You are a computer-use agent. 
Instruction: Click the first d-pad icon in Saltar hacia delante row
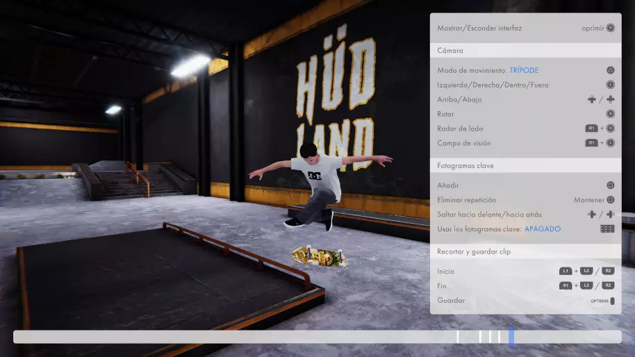point(592,214)
